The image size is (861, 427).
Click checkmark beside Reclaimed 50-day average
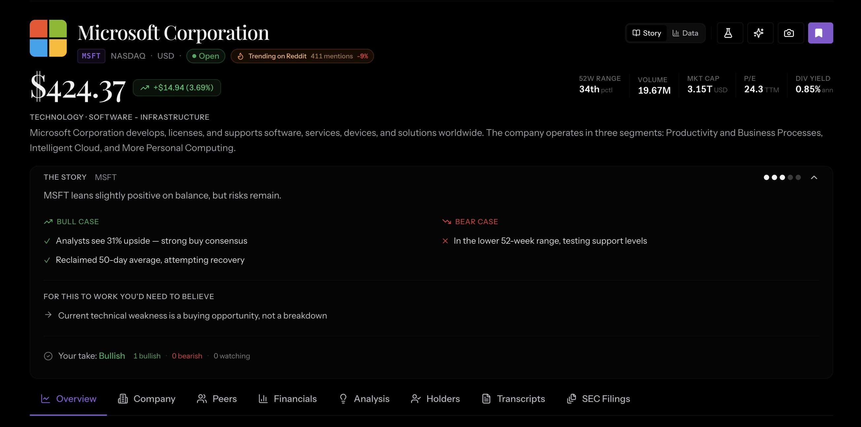(x=47, y=260)
